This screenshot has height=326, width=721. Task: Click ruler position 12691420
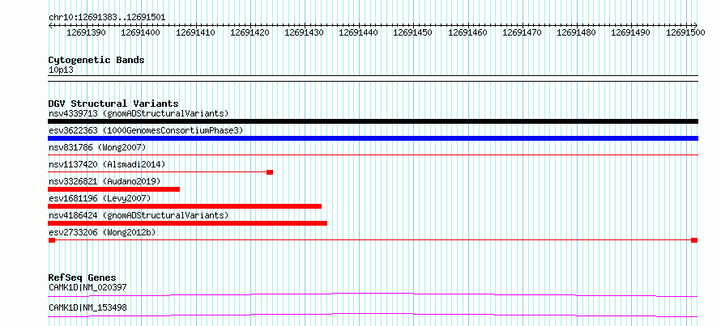coord(250,32)
